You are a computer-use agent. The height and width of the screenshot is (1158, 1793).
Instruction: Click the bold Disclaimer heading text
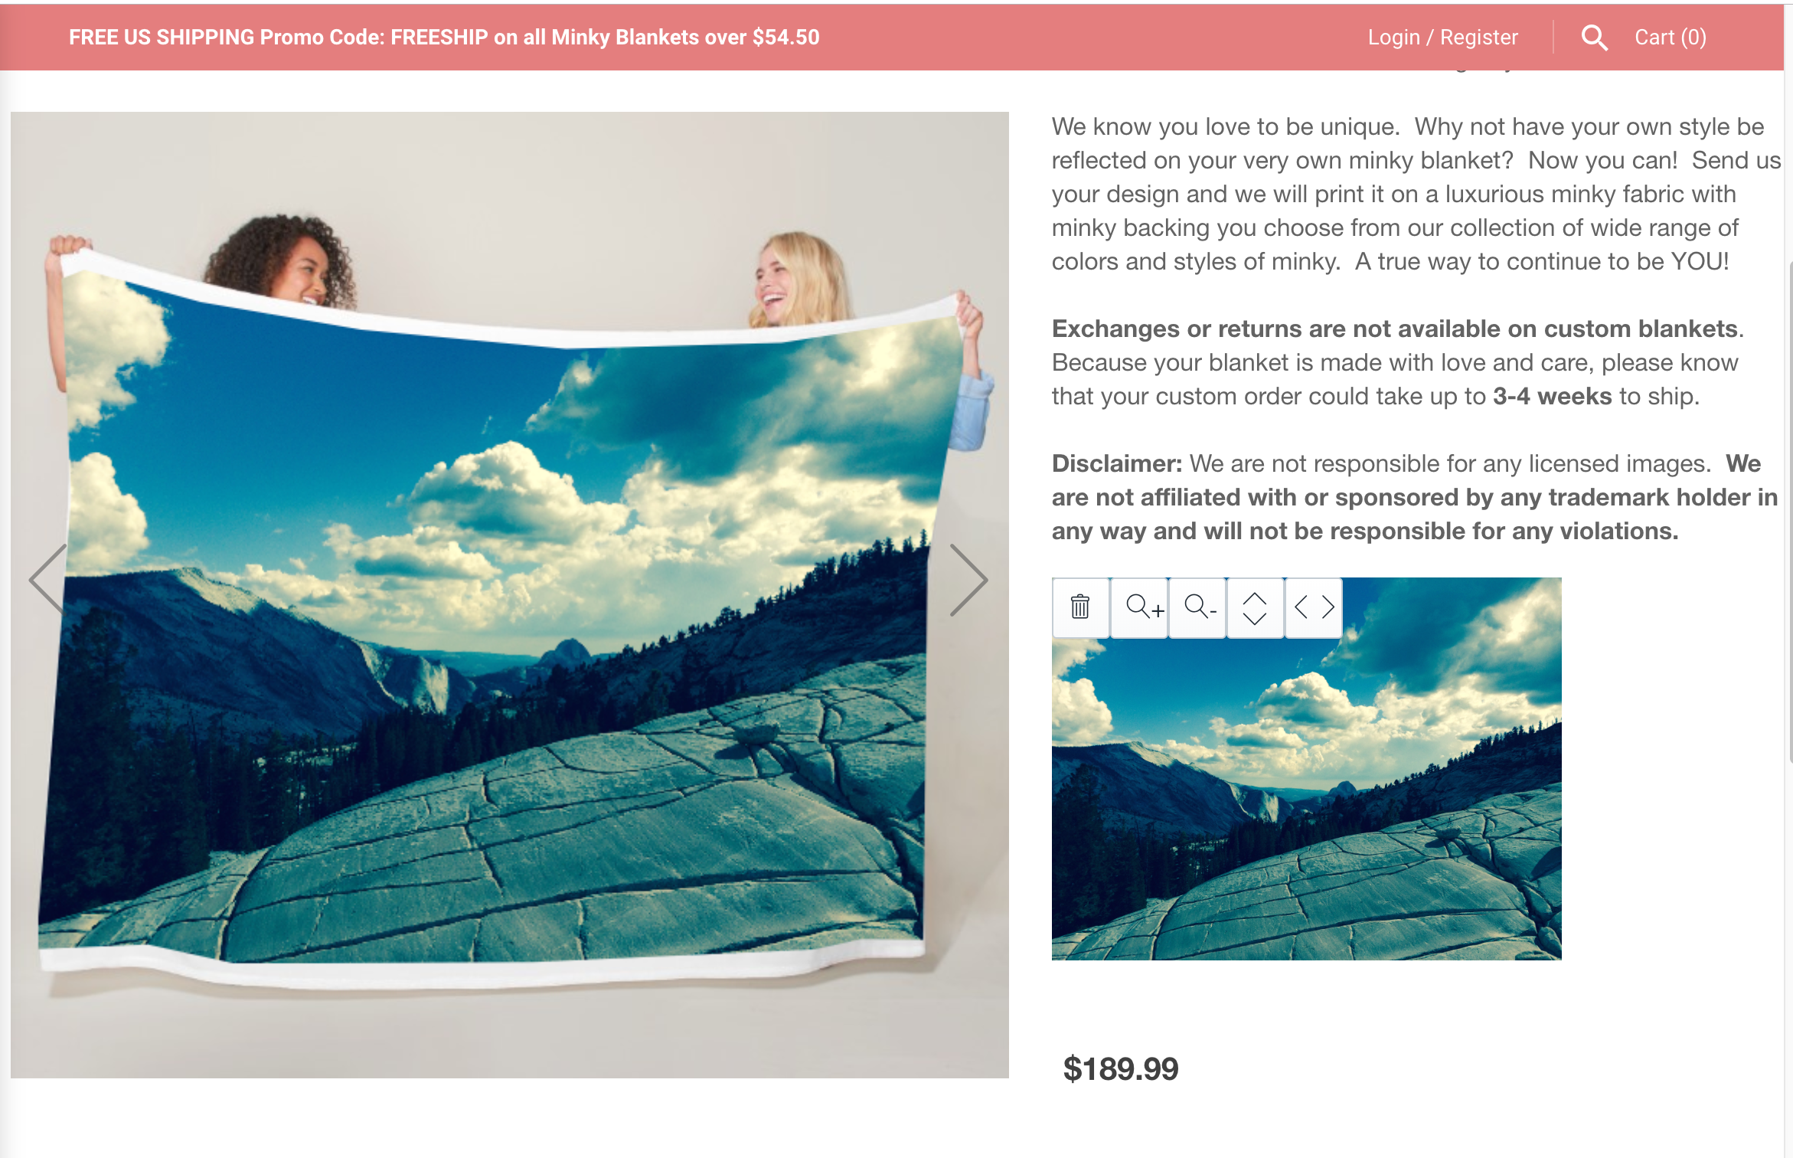coord(1117,463)
